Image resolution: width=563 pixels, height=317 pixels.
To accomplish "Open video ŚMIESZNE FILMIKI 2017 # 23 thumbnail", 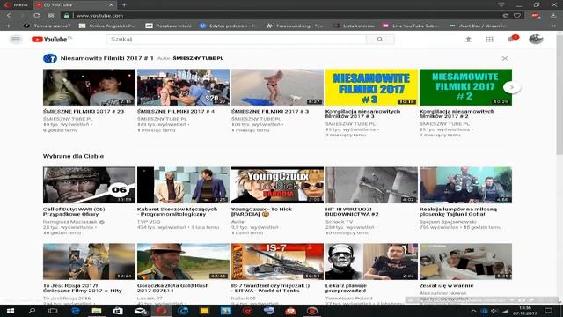I will (89, 87).
